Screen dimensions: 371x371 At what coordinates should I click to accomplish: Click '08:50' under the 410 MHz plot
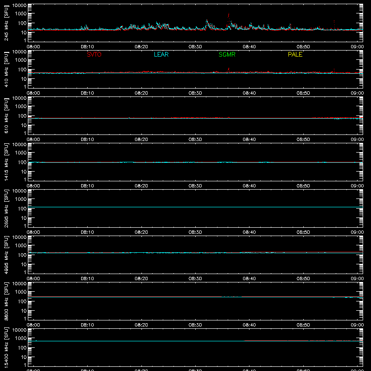tap(303, 93)
